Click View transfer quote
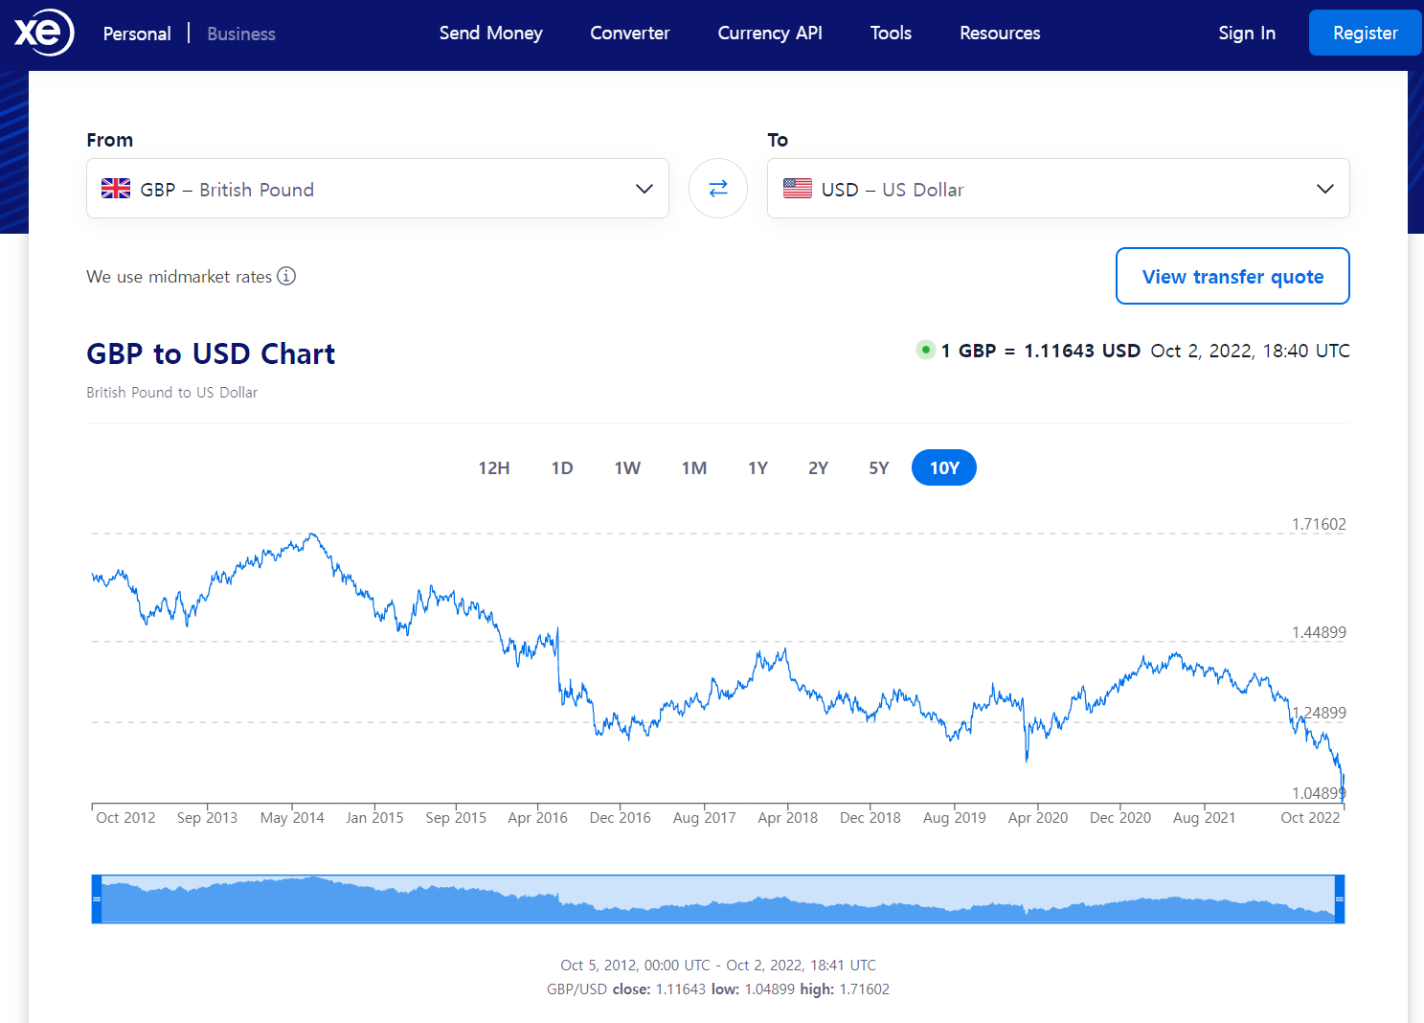Image resolution: width=1424 pixels, height=1023 pixels. click(x=1232, y=276)
